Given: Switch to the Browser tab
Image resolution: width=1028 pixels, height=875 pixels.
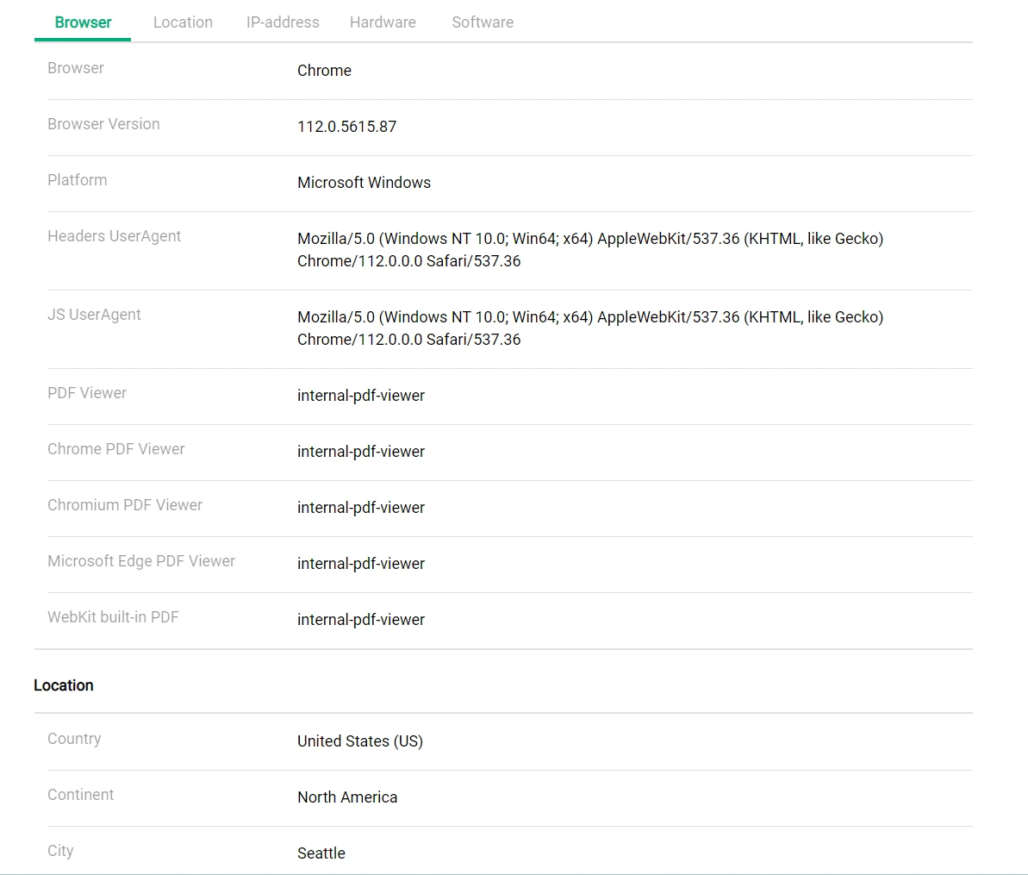Looking at the screenshot, I should [x=83, y=22].
